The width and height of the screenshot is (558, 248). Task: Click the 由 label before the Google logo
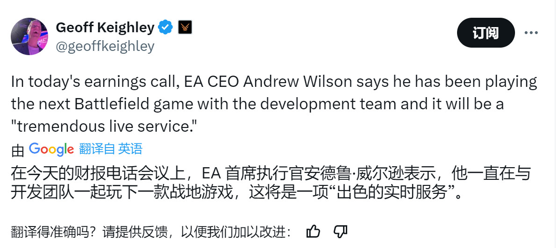coord(18,150)
